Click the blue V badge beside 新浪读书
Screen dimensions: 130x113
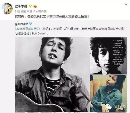click(x=31, y=24)
